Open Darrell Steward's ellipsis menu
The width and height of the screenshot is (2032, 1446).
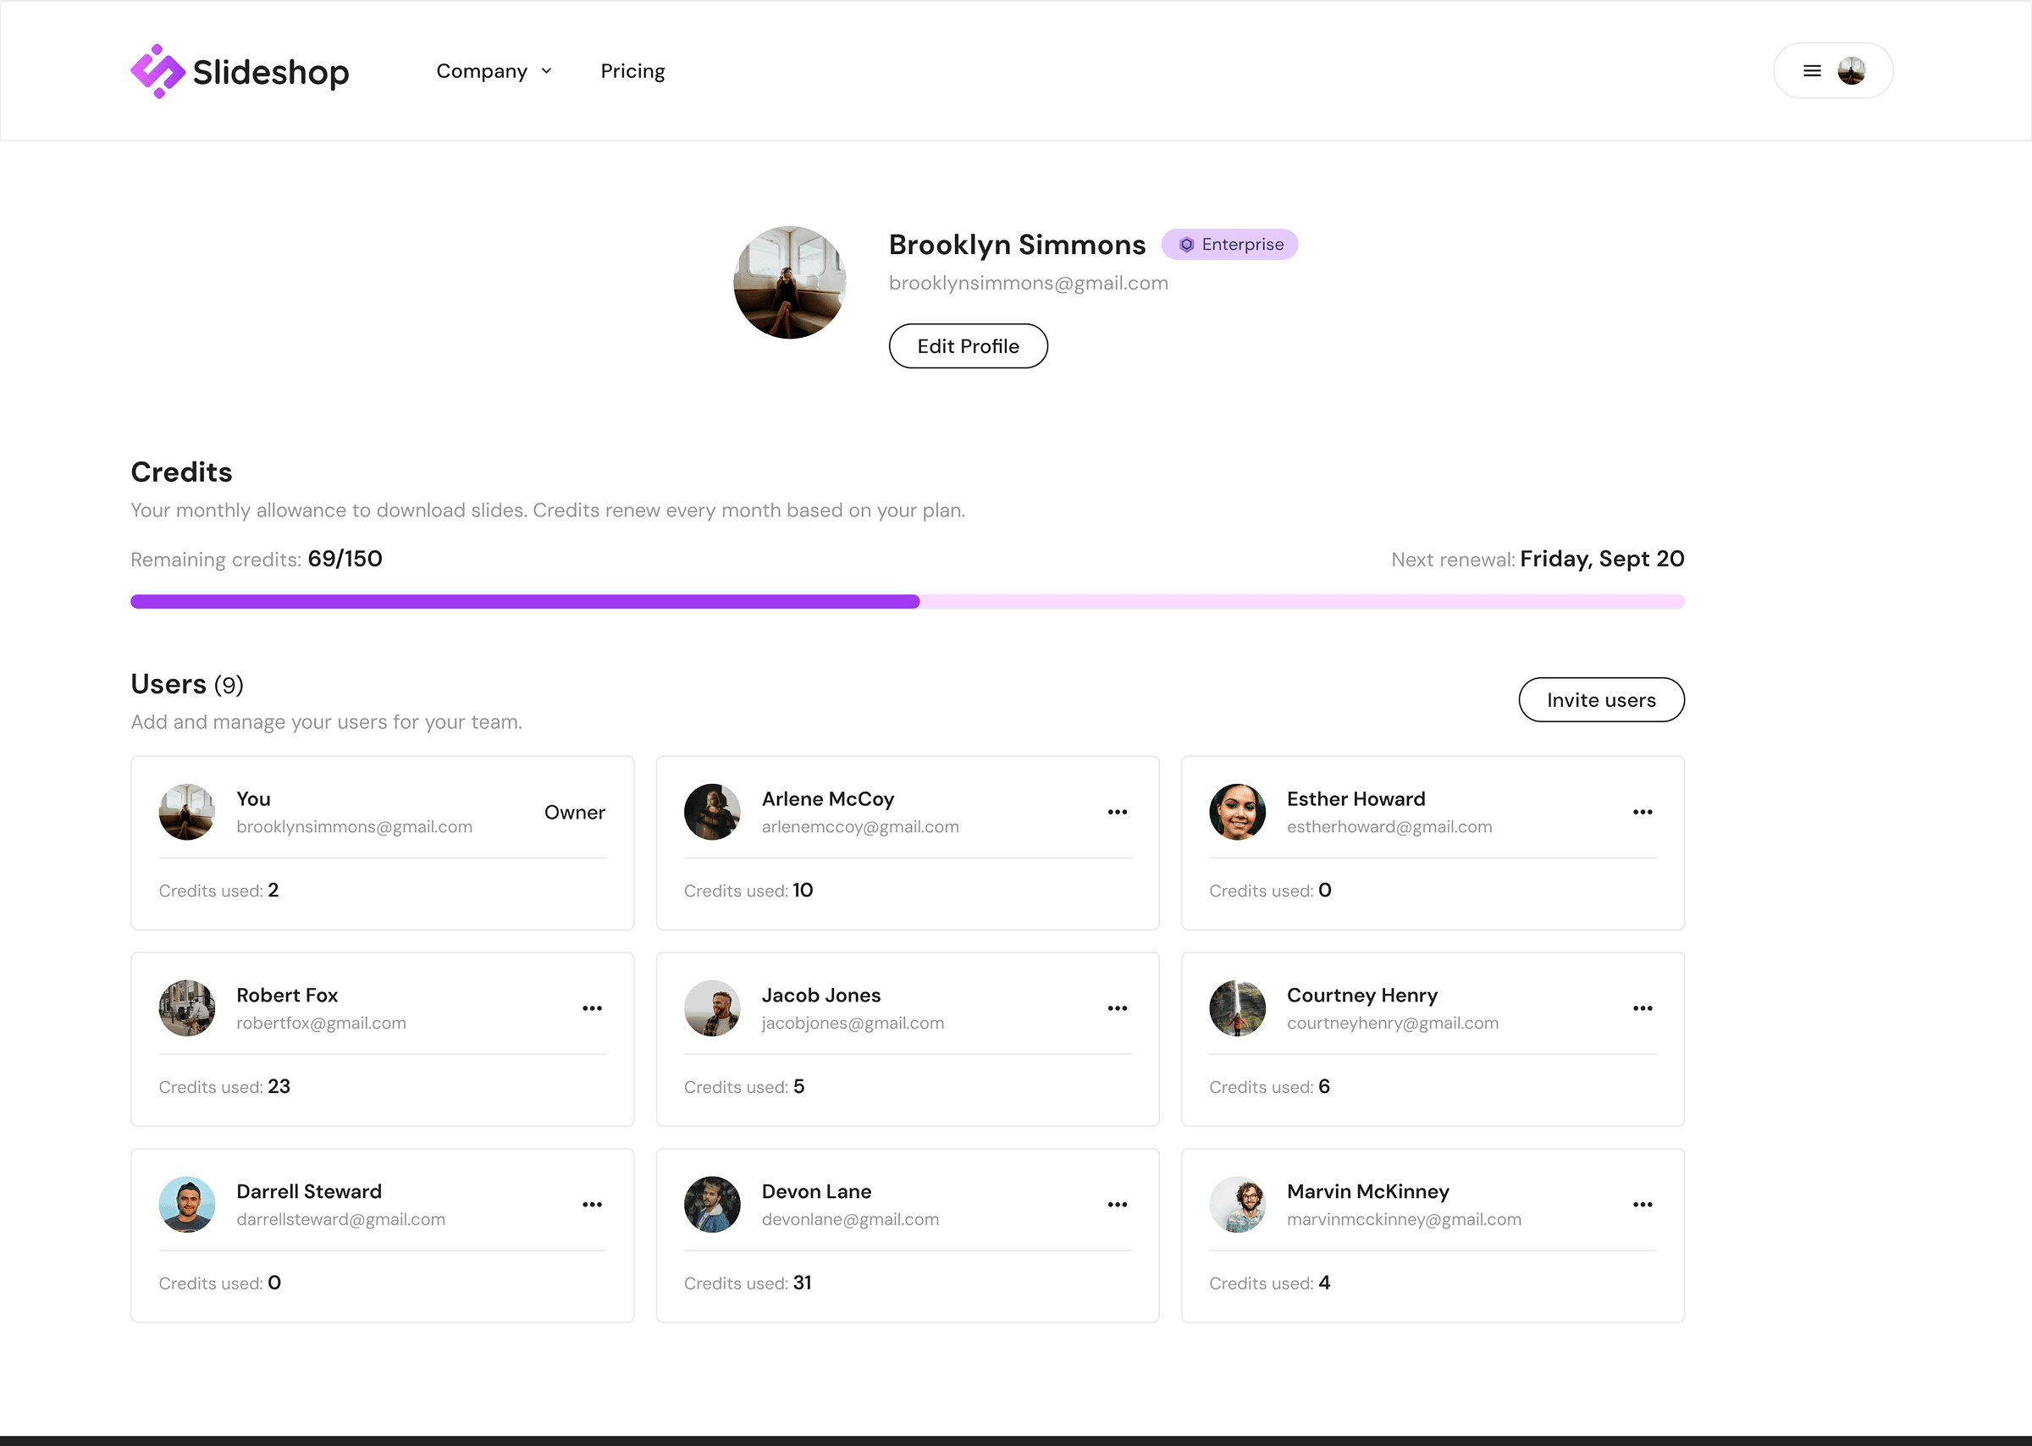coord(592,1205)
